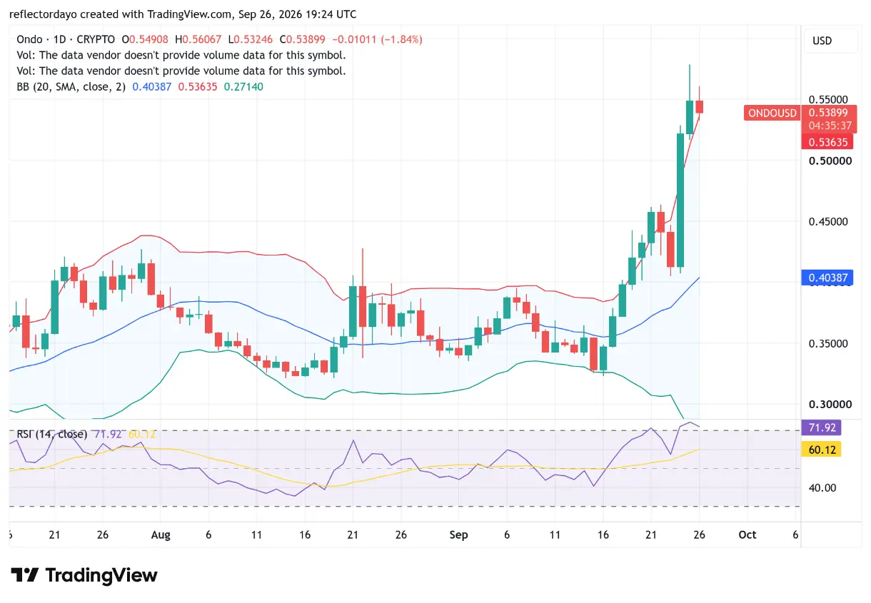Image resolution: width=871 pixels, height=603 pixels.
Task: Click the first Vol data vendor notice
Action: (x=181, y=55)
